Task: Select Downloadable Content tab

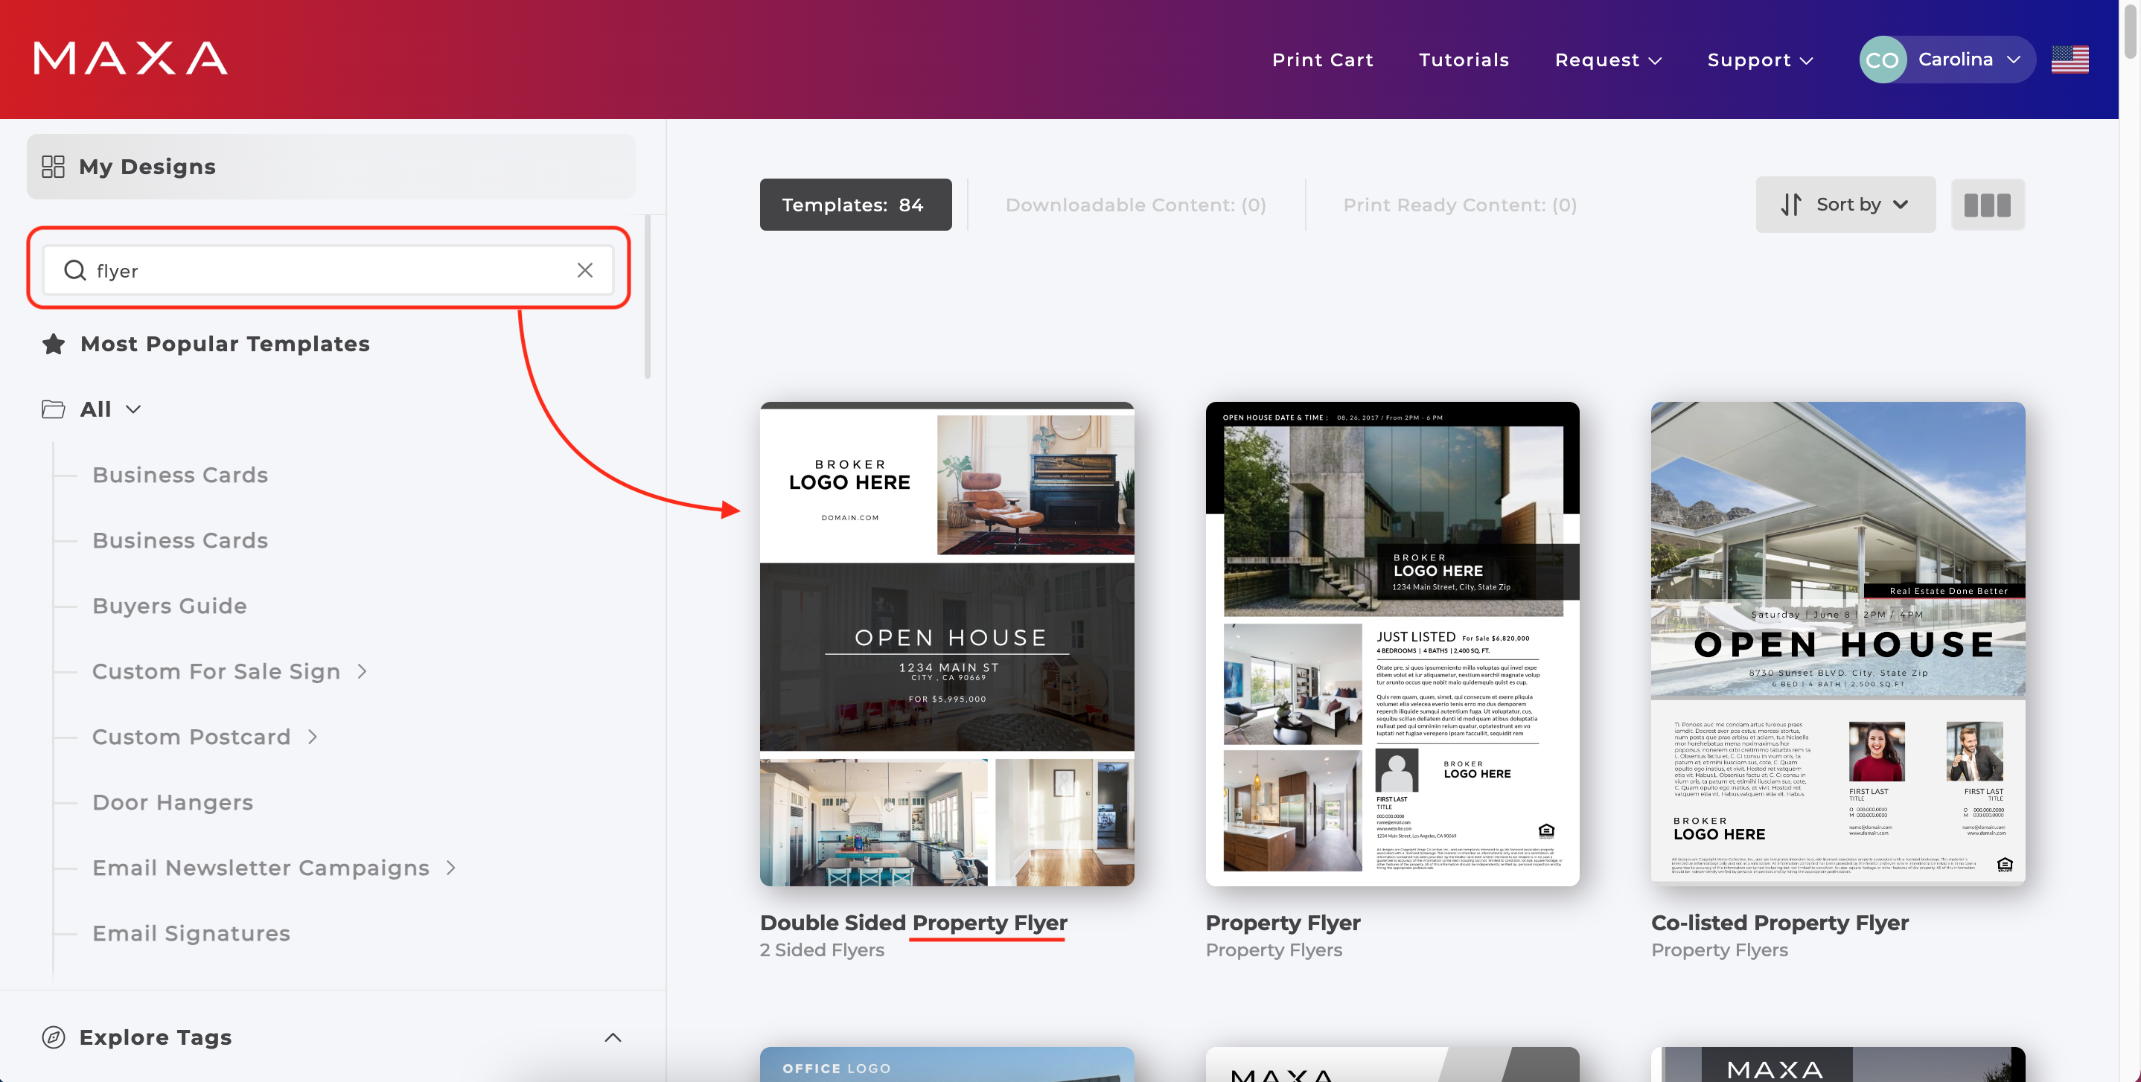Action: (1135, 205)
